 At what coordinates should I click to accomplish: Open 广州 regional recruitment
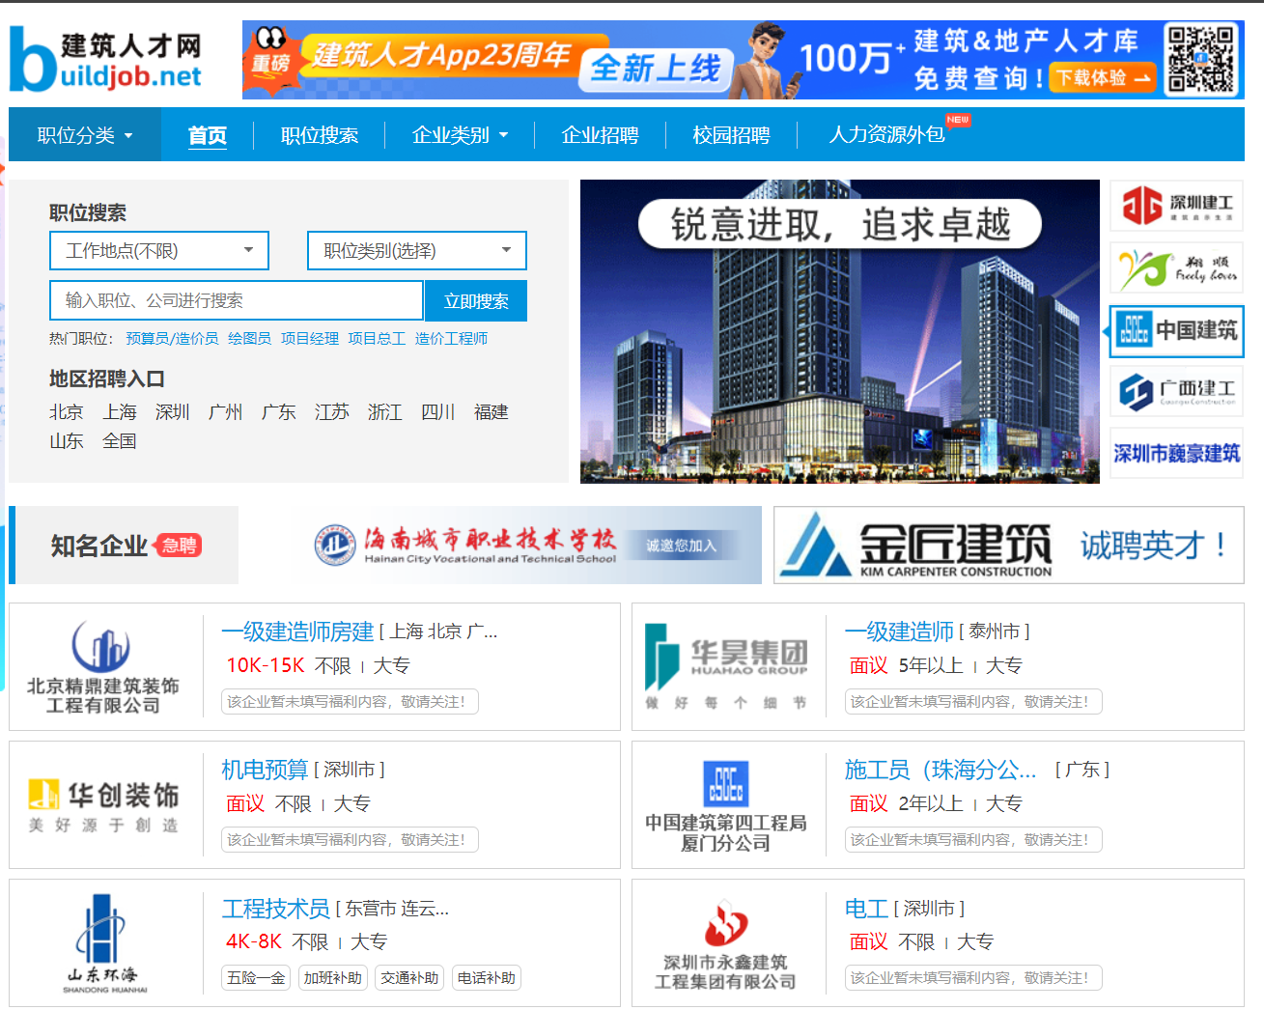(x=226, y=412)
